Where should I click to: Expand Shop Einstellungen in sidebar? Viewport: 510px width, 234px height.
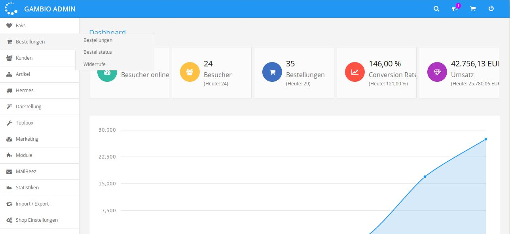[37, 220]
